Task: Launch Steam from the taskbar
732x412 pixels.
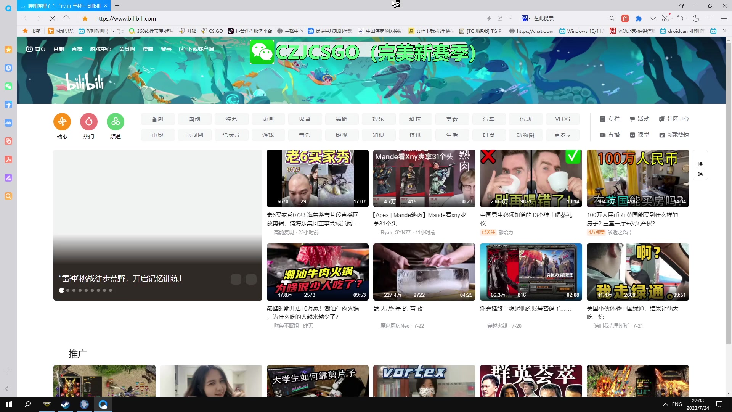Action: tap(65, 404)
